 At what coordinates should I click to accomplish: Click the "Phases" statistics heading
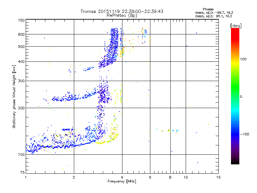(208, 9)
